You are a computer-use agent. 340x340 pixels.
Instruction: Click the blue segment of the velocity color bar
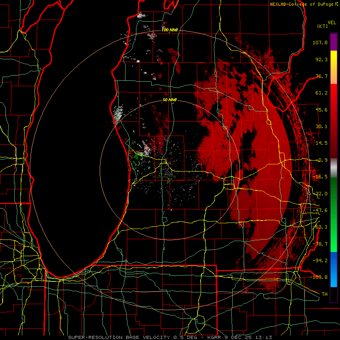pos(334,269)
